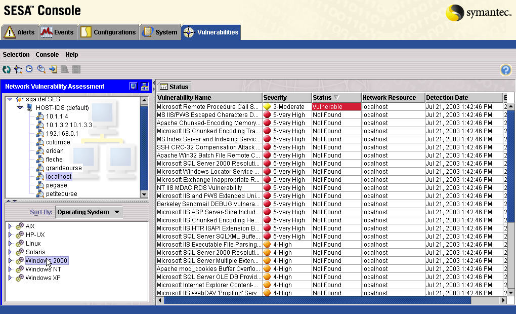Click the orange severity icon in the Apache mod_cookies row
The image size is (516, 314).
point(267,269)
